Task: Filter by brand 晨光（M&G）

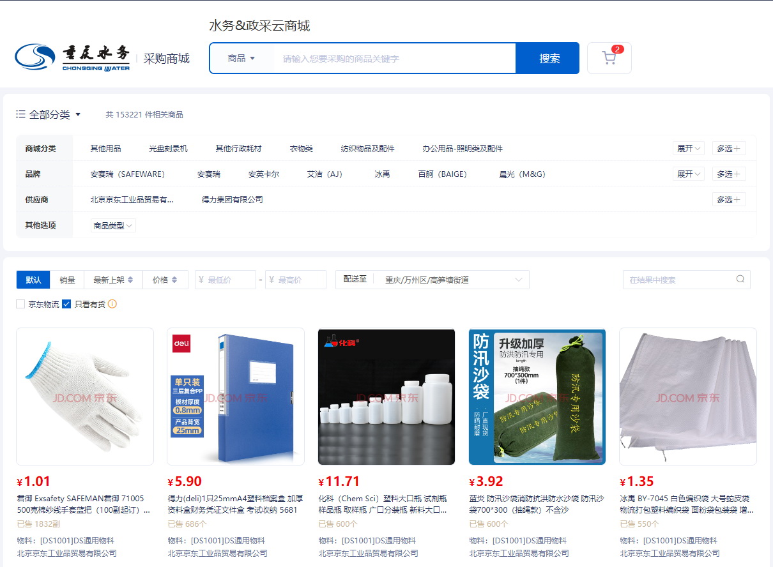Action: click(522, 174)
